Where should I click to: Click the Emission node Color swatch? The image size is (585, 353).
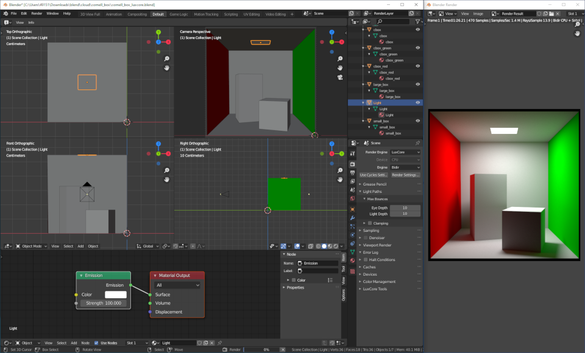pyautogui.click(x=116, y=295)
